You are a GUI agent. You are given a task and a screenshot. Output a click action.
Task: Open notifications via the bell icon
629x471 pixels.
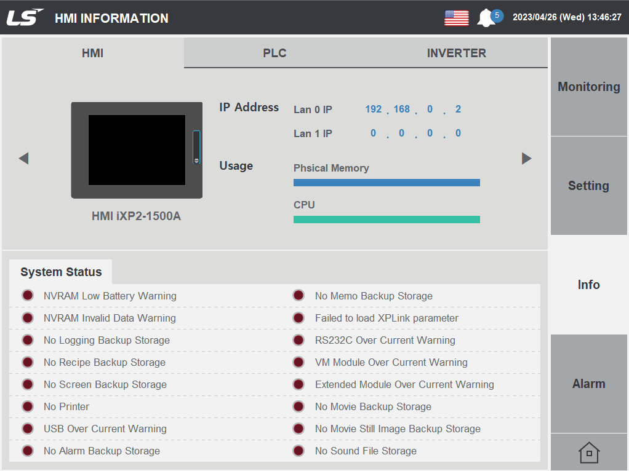click(487, 17)
